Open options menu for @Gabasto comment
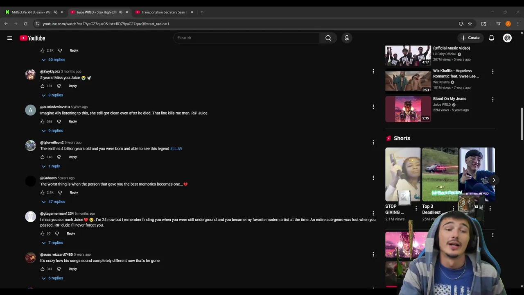 click(373, 178)
